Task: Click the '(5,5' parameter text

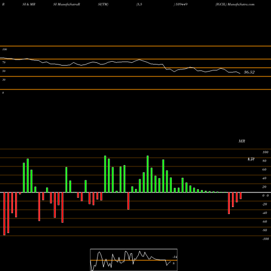Action: click(x=139, y=4)
